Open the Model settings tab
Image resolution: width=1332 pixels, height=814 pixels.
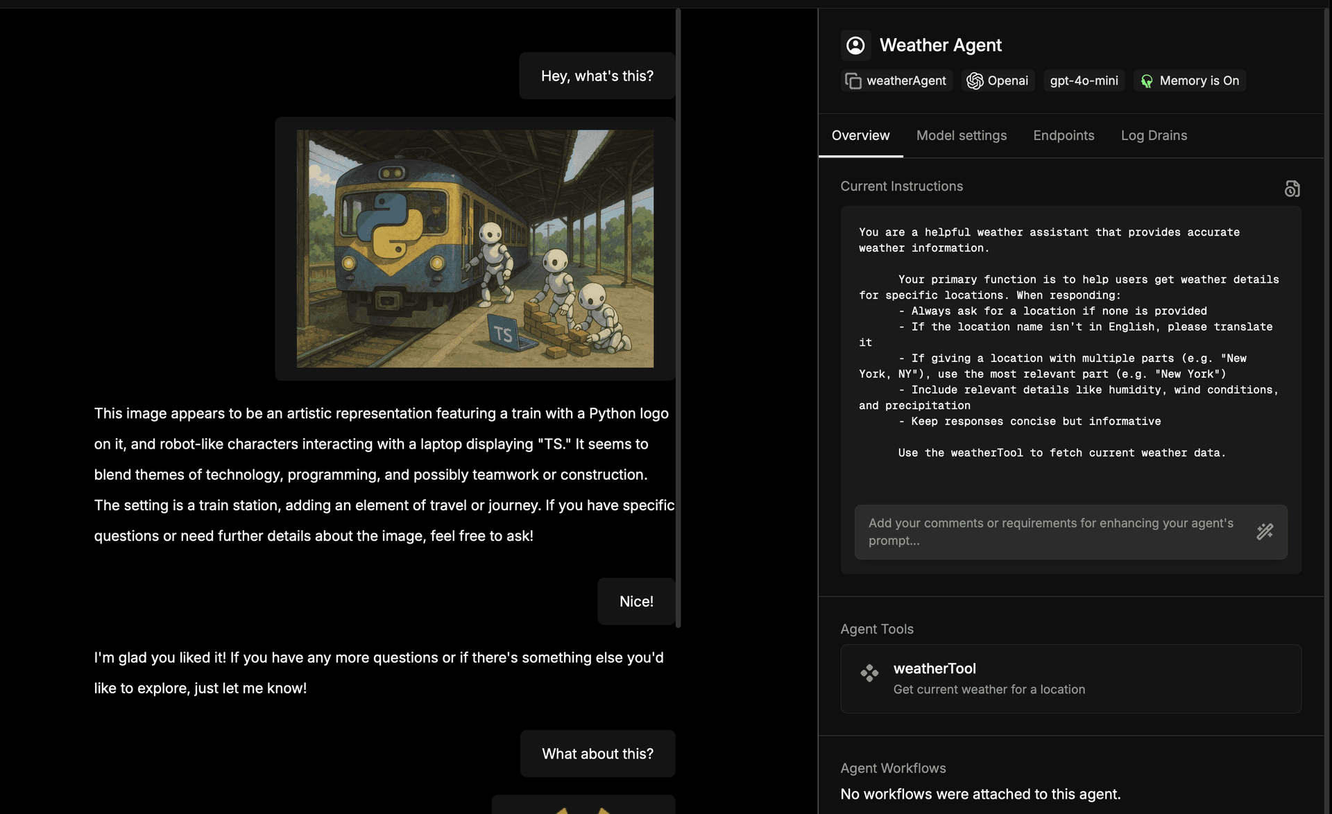(x=961, y=136)
